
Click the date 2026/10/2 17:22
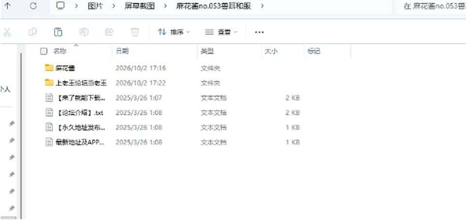141,83
